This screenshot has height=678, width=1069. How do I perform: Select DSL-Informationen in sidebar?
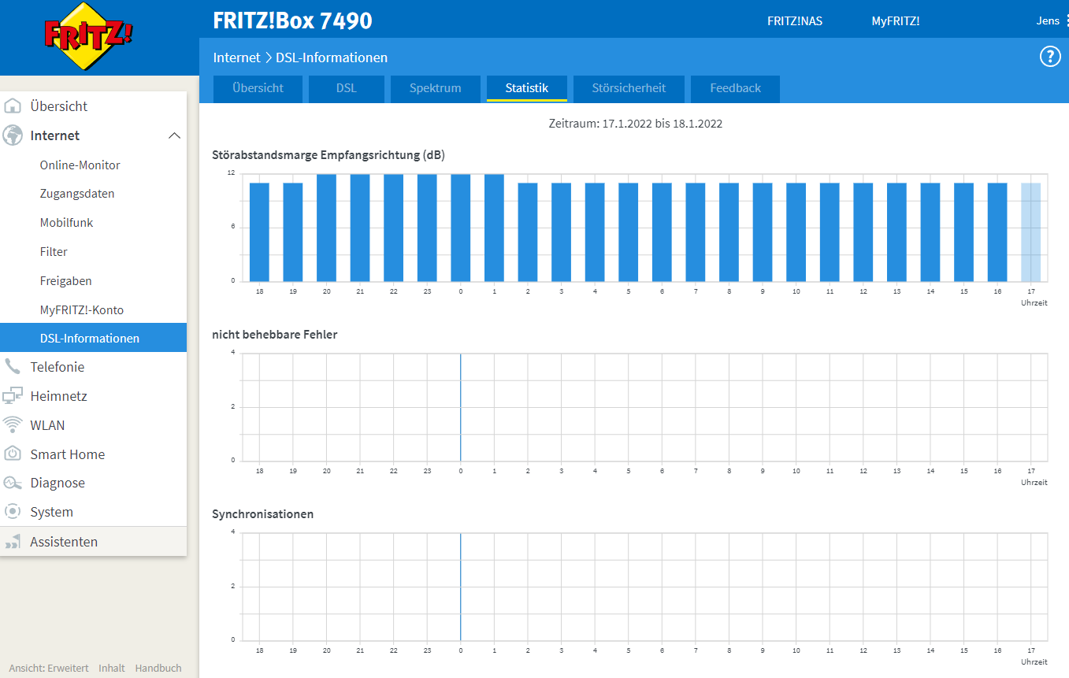93,338
